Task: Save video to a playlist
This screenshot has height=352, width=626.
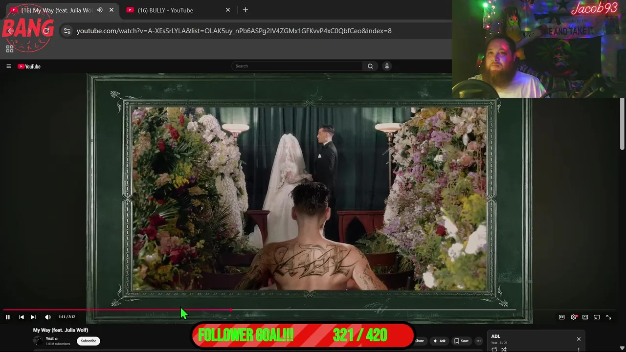Action: 461,341
